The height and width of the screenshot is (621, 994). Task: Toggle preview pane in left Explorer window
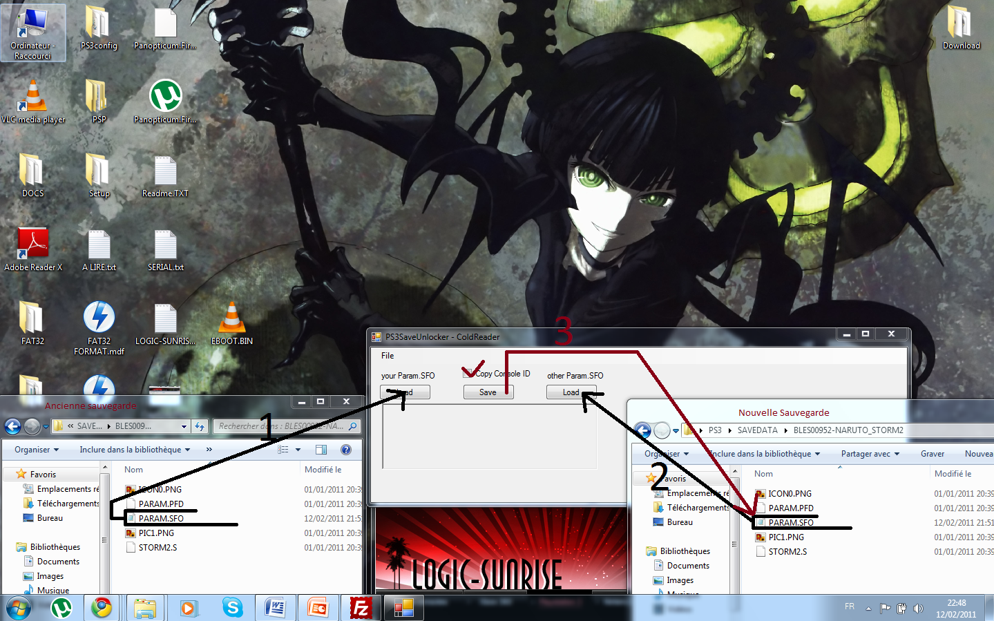point(321,450)
